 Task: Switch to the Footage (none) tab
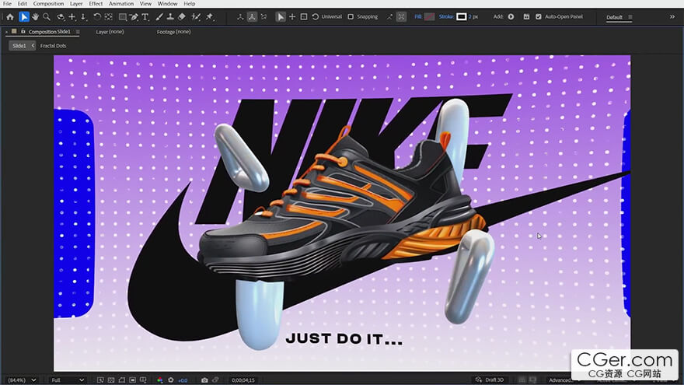coord(173,32)
